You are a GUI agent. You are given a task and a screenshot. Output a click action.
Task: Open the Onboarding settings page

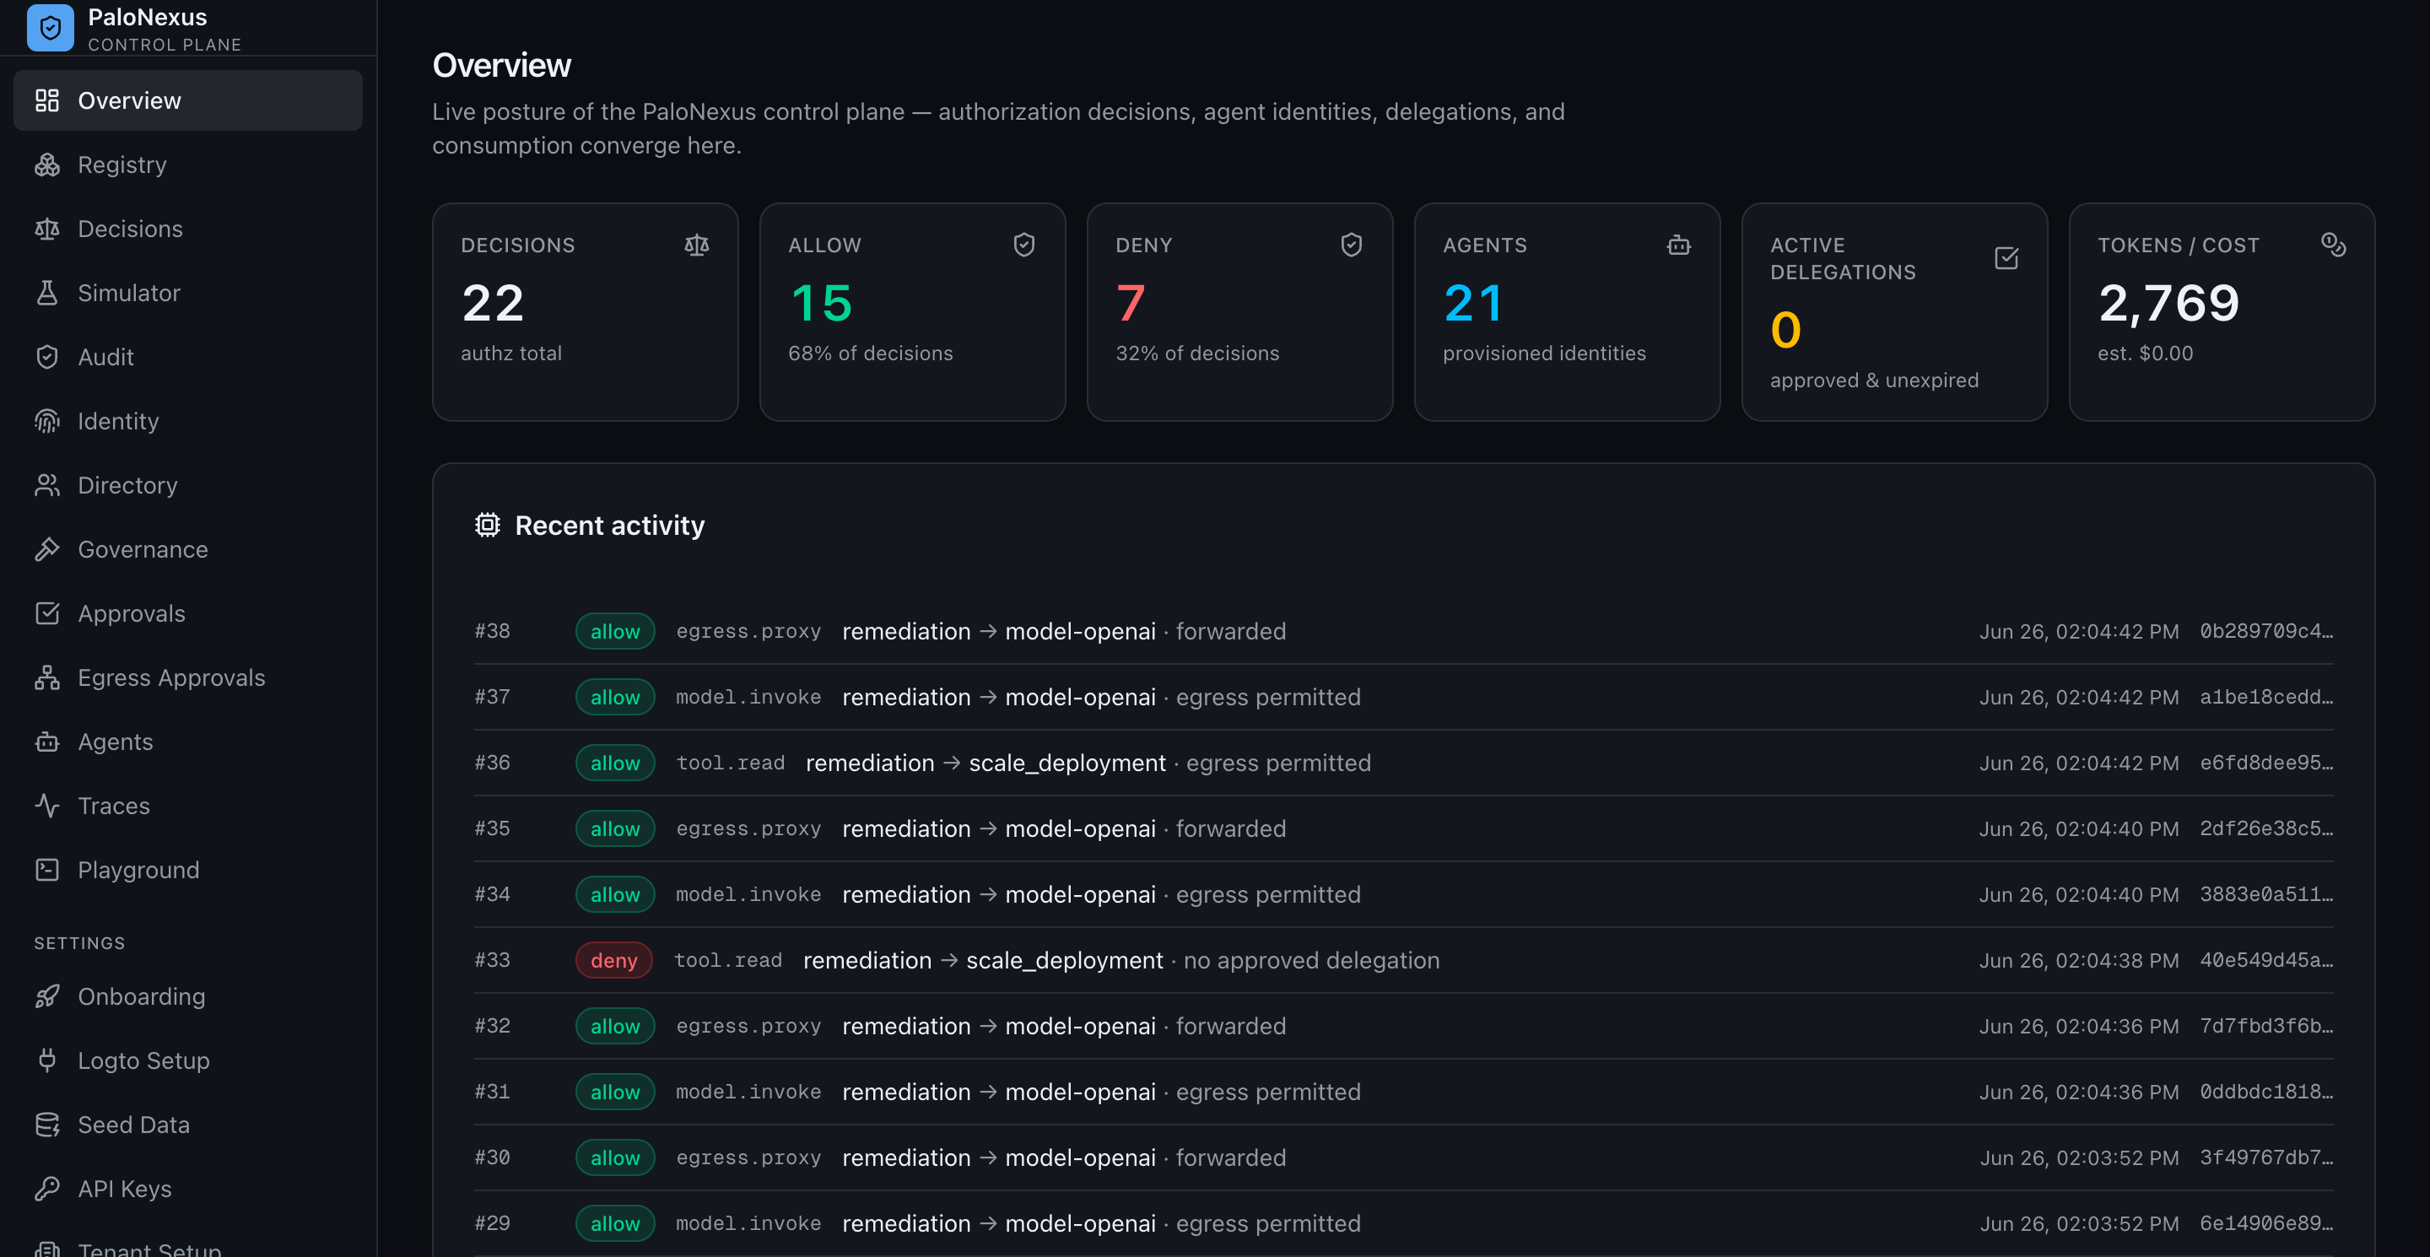[x=187, y=995]
